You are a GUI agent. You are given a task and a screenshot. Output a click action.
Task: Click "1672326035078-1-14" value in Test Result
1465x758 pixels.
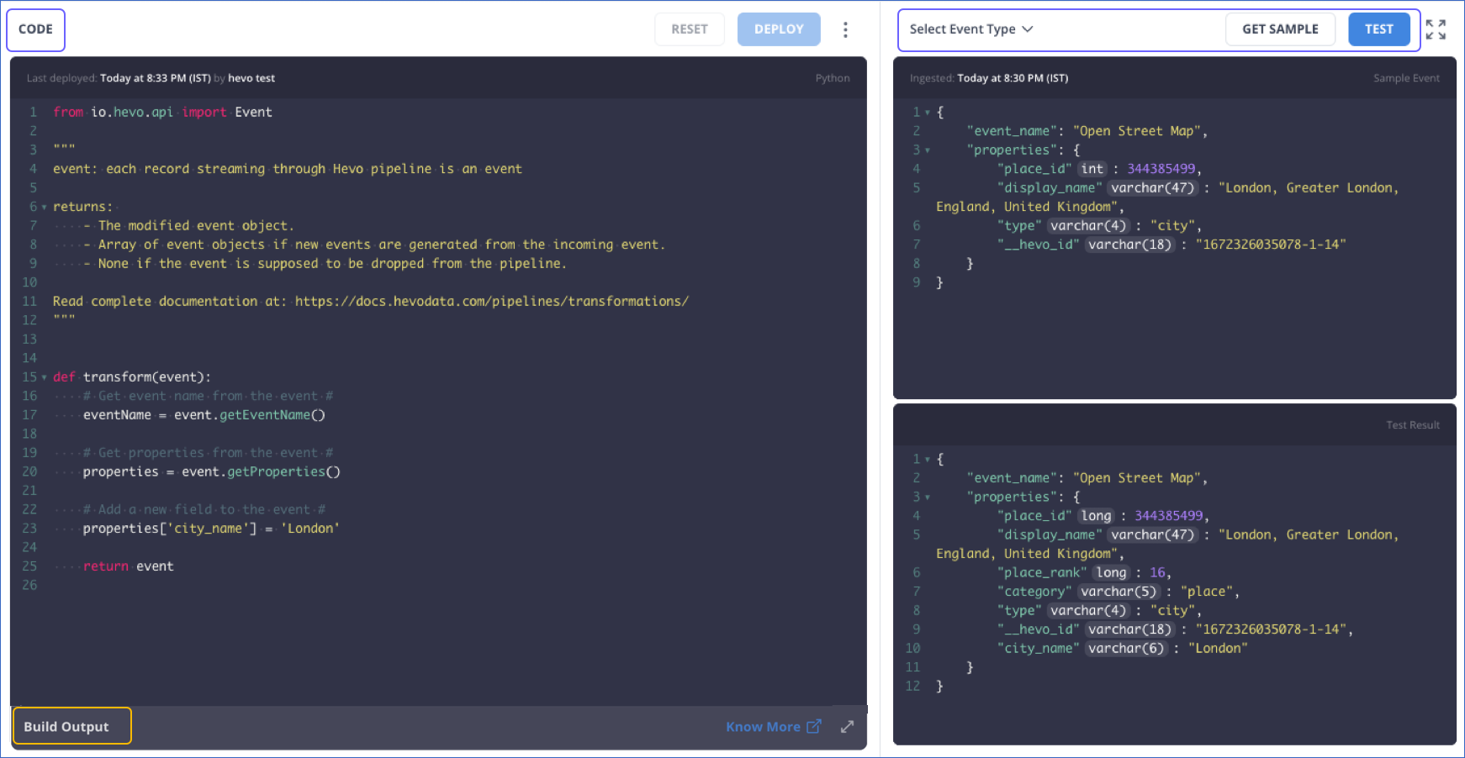[x=1270, y=629]
